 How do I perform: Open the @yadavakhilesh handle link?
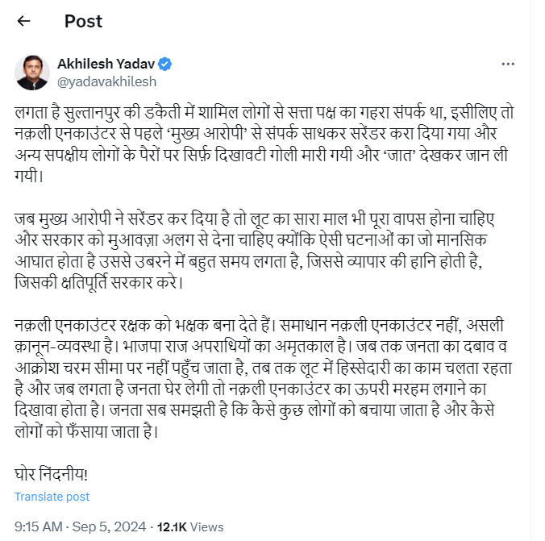106,81
